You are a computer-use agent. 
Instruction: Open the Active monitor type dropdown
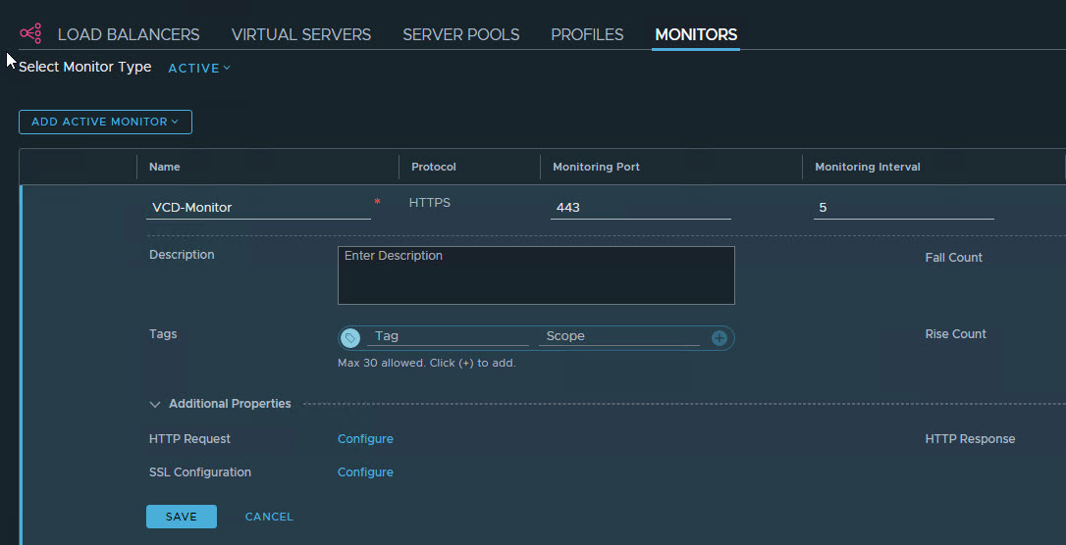[199, 68]
